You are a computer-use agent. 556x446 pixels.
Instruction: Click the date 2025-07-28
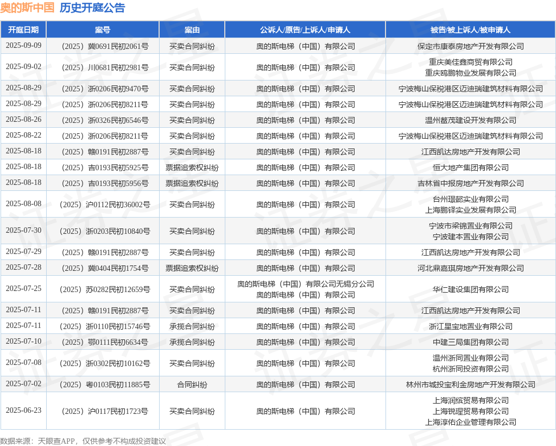[23, 268]
